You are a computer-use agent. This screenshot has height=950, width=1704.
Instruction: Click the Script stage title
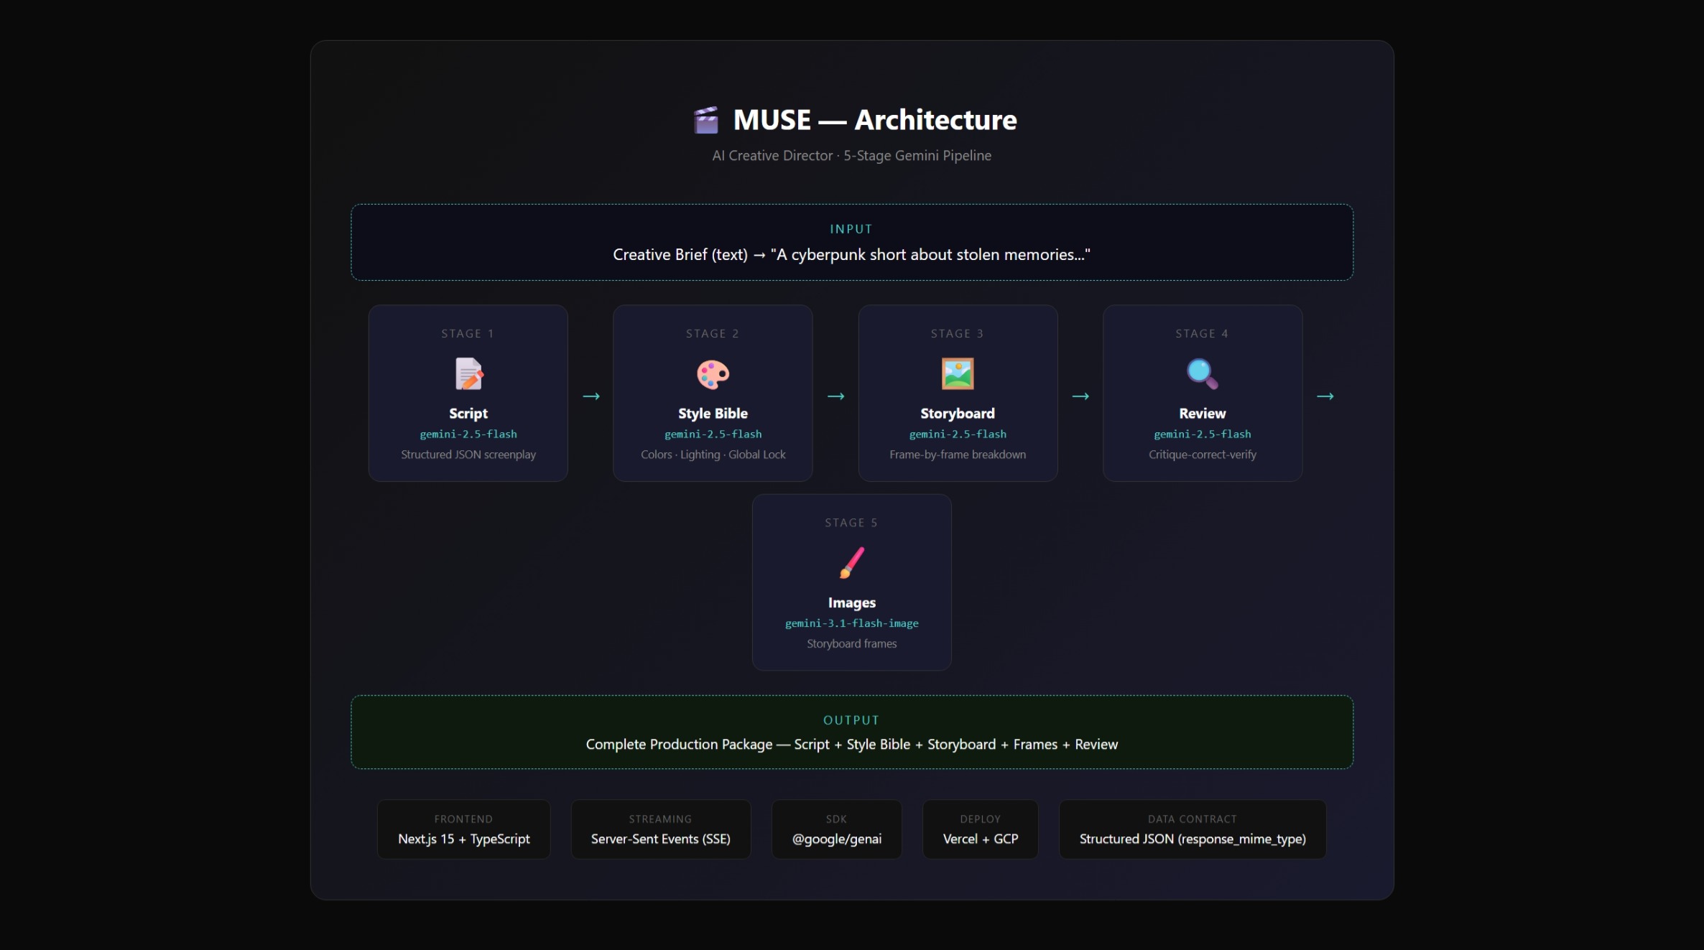[468, 414]
